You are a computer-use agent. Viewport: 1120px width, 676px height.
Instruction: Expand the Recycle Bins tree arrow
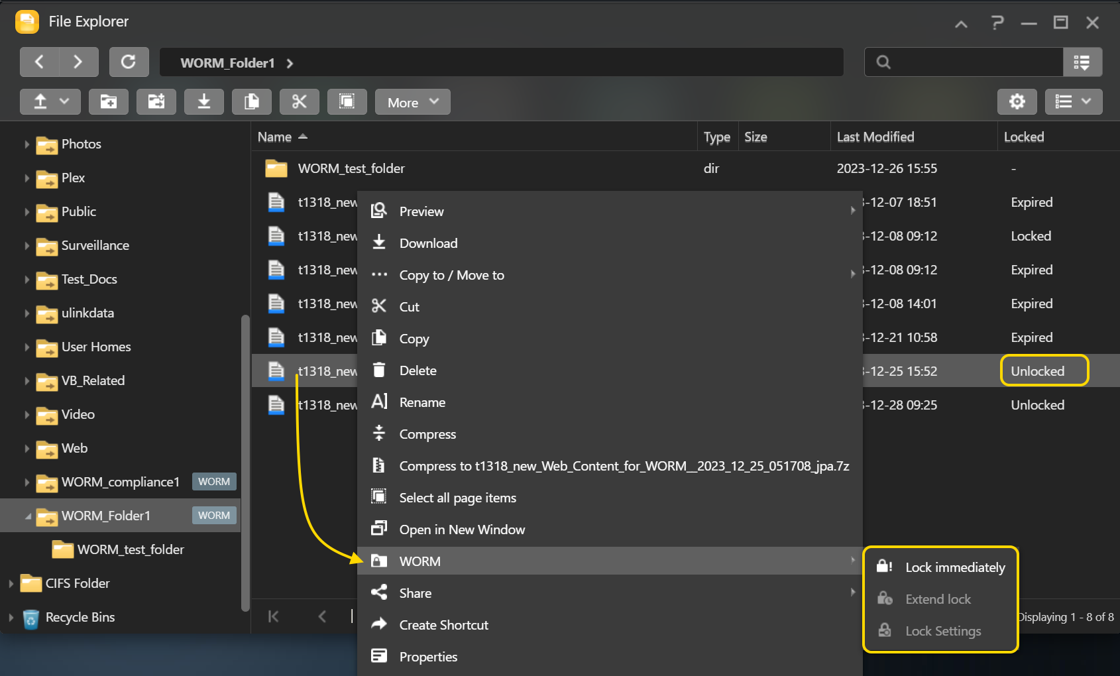pos(11,618)
